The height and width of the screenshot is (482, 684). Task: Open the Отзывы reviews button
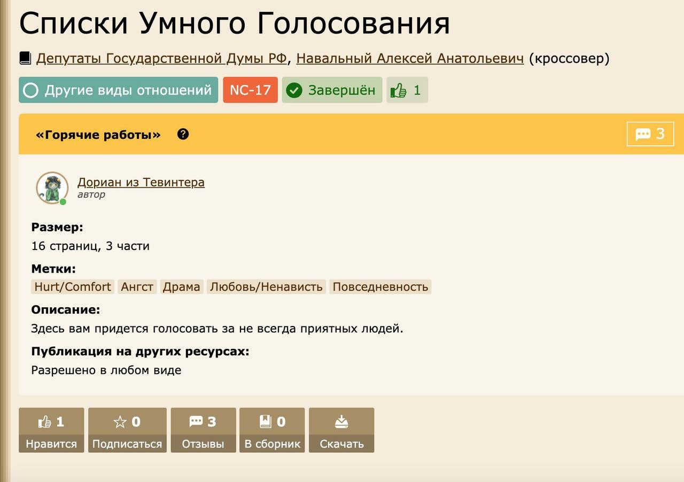click(203, 430)
